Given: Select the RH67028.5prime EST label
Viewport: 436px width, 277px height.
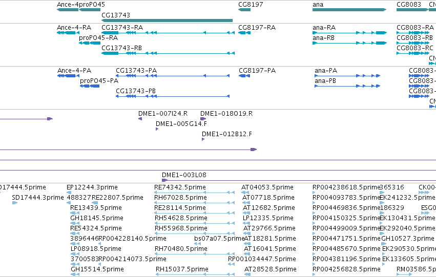Looking at the screenshot, I should pyautogui.click(x=180, y=198).
